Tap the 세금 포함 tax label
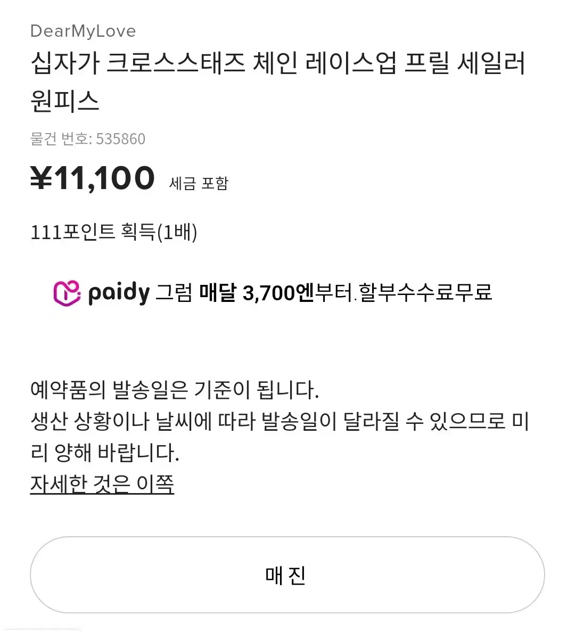575x631 pixels. [199, 183]
